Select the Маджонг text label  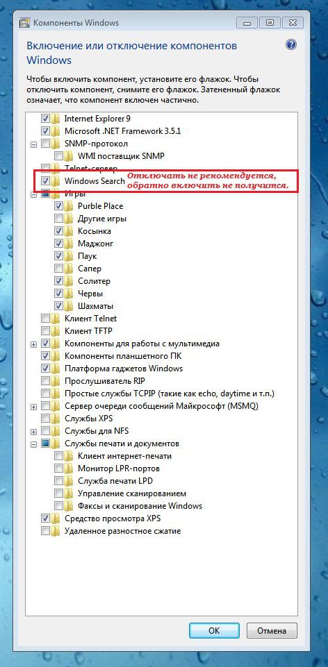coord(95,244)
